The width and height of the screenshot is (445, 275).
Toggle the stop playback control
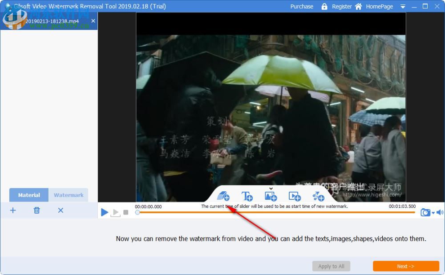[126, 212]
